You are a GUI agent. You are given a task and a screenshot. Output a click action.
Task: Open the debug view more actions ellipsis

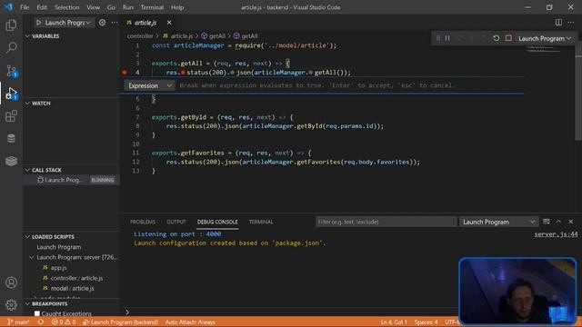(x=115, y=23)
